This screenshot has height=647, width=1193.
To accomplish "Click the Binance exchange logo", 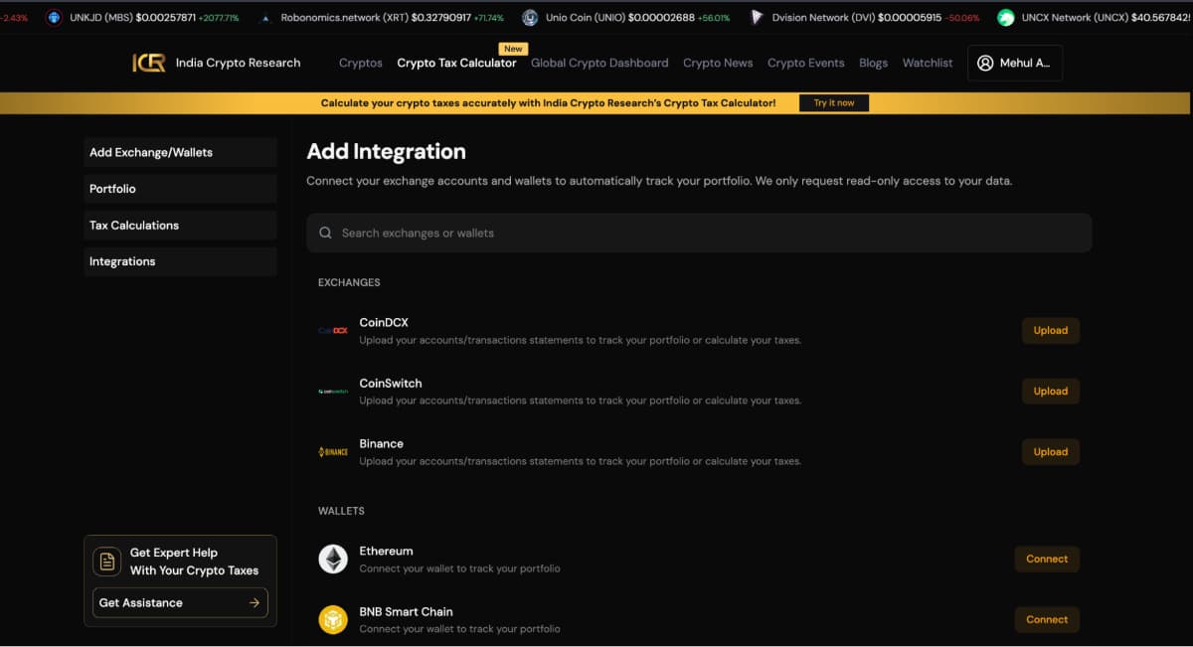I will tap(333, 452).
